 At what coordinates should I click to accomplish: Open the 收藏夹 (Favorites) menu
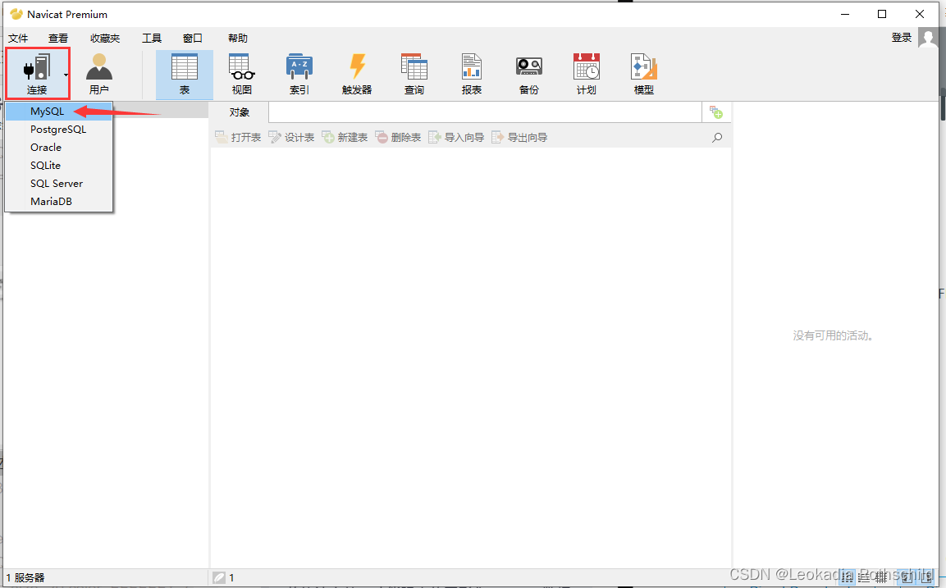pyautogui.click(x=105, y=38)
